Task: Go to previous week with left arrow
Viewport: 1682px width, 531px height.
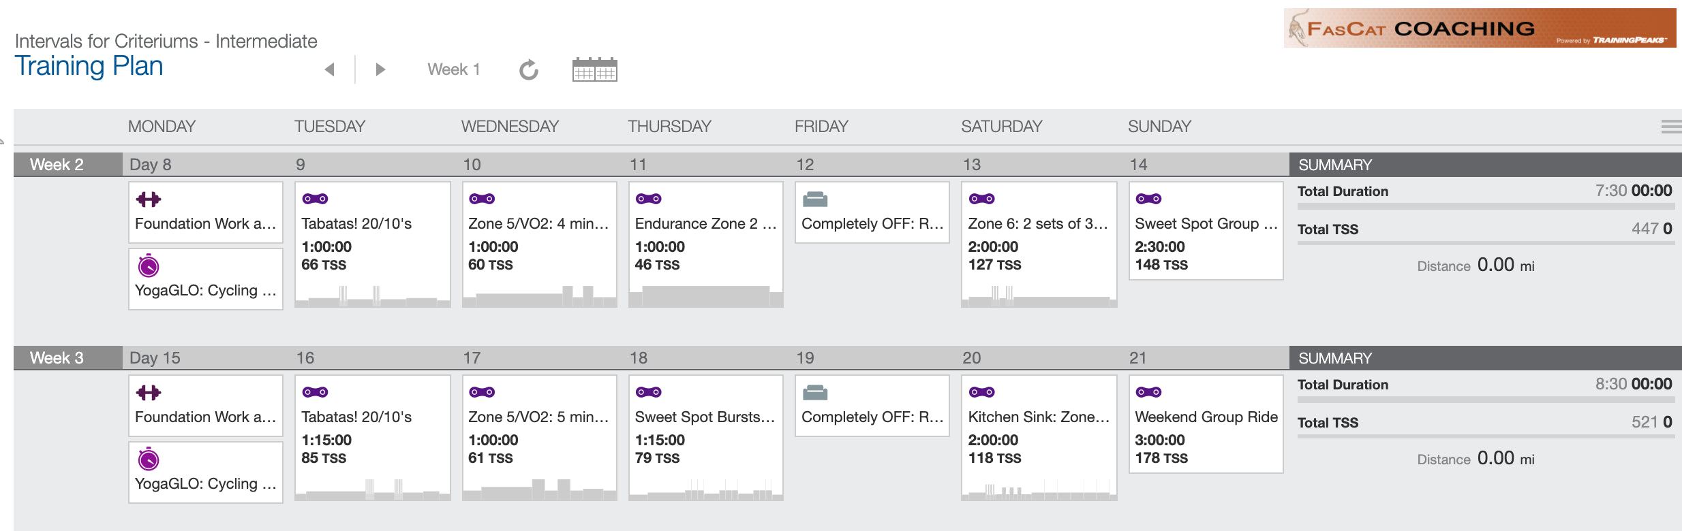Action: (x=330, y=69)
